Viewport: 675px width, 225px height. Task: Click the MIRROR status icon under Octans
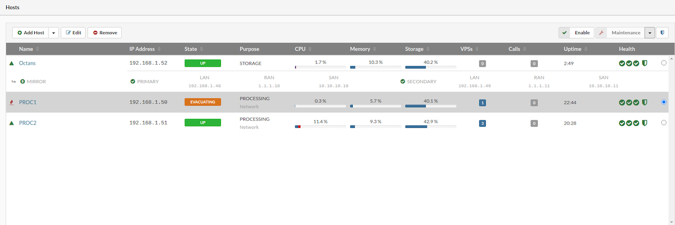(x=23, y=81)
